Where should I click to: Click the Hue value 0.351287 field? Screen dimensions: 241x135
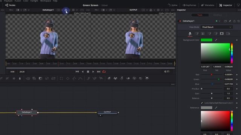205,67
